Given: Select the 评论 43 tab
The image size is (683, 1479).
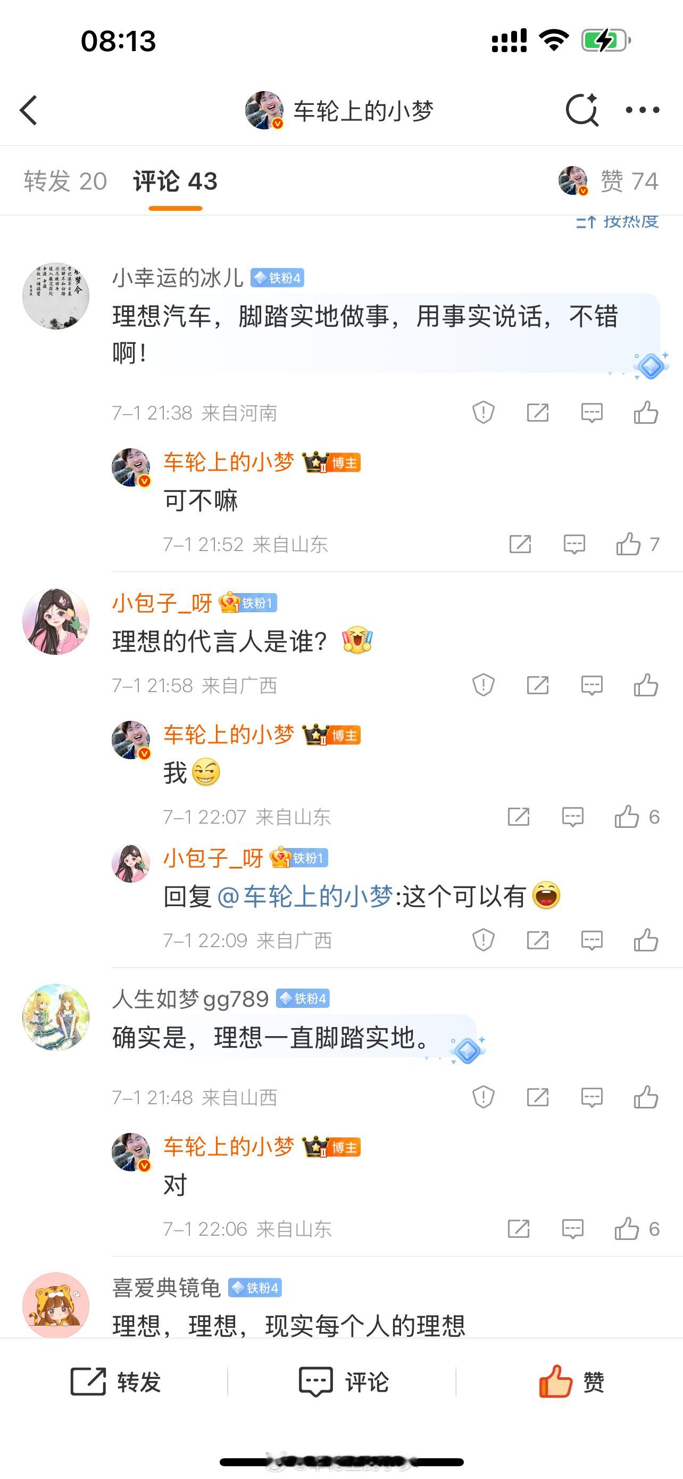Looking at the screenshot, I should [x=175, y=181].
